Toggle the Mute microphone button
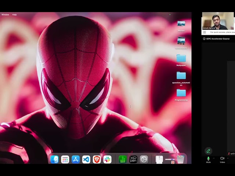Screen dimensions: 235x176 click(x=208, y=160)
